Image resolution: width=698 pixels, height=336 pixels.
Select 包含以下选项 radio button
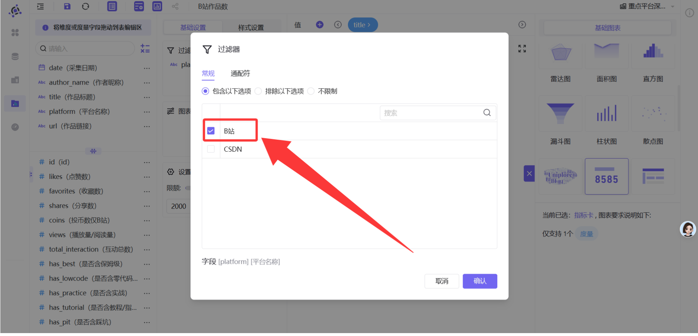click(205, 91)
